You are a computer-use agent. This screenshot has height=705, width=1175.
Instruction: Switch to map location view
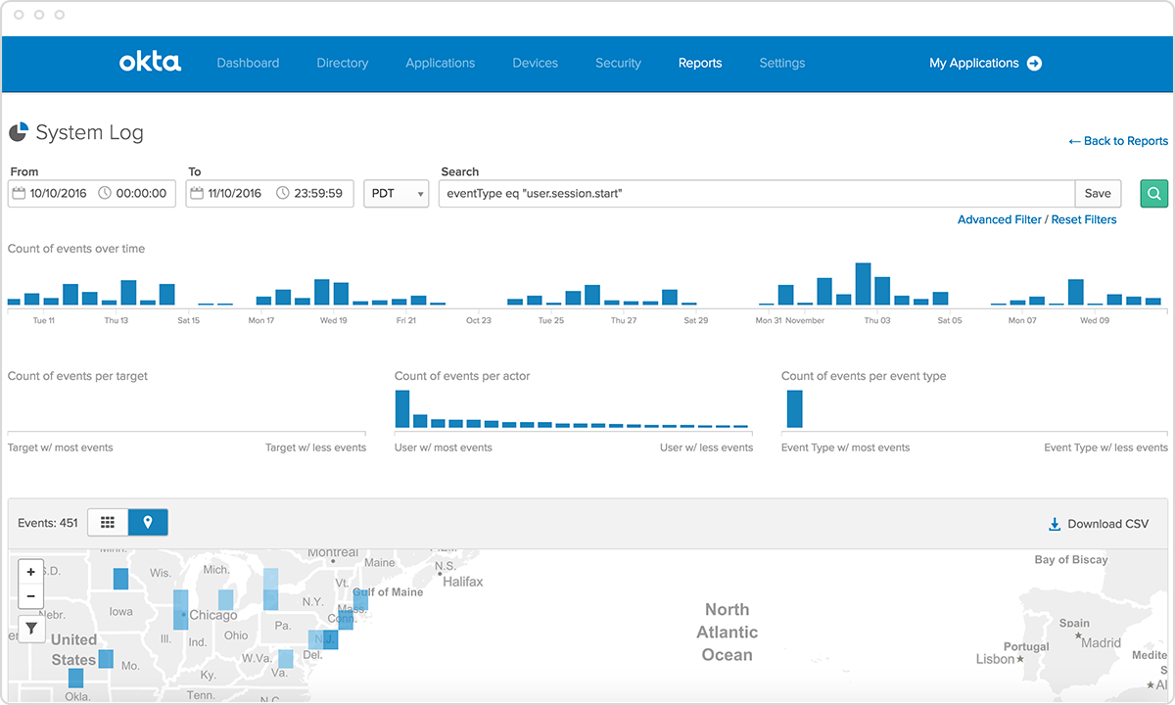[x=148, y=523]
